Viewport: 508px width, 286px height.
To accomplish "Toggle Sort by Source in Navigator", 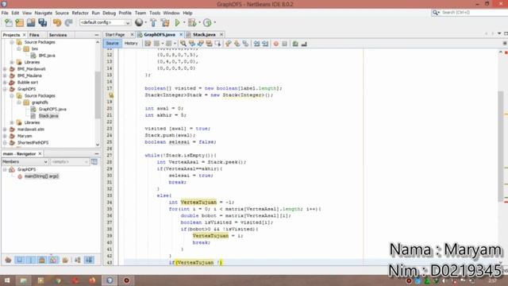I will [x=89, y=260].
